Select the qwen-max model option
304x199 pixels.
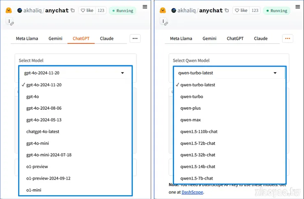pyautogui.click(x=230, y=120)
